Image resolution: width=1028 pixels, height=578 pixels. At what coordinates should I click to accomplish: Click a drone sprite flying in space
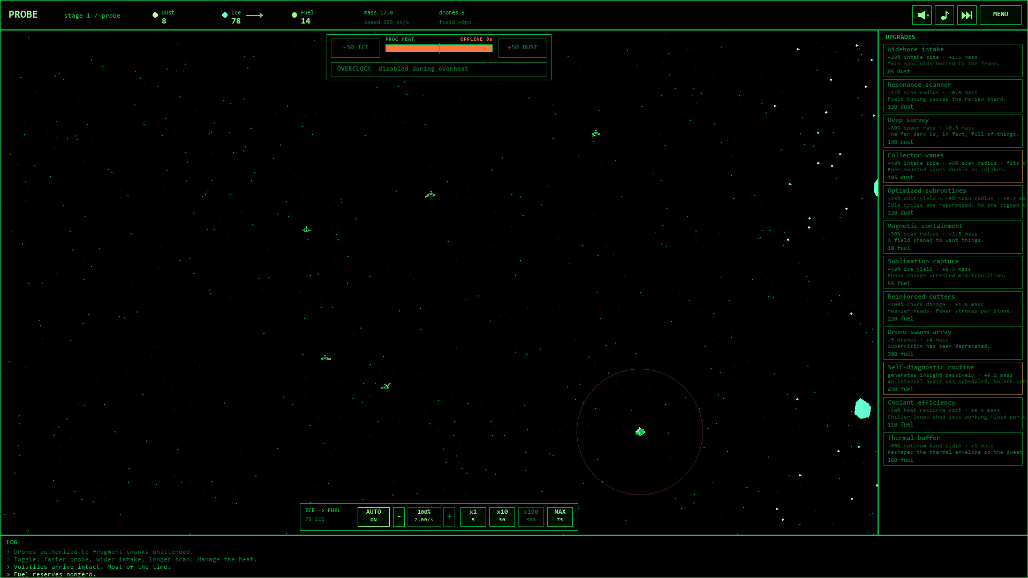pyautogui.click(x=432, y=195)
